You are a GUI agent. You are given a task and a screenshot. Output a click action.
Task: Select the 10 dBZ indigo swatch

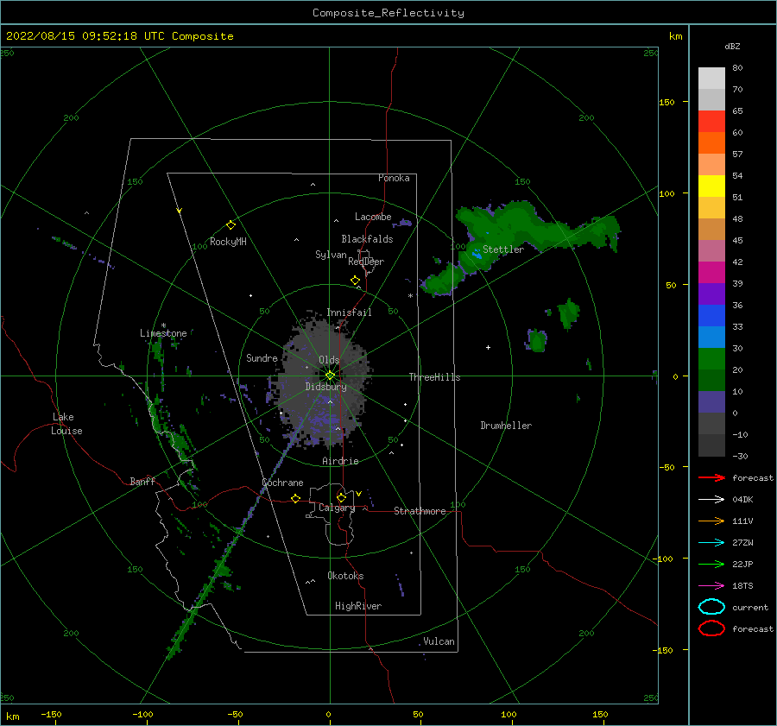coord(711,401)
